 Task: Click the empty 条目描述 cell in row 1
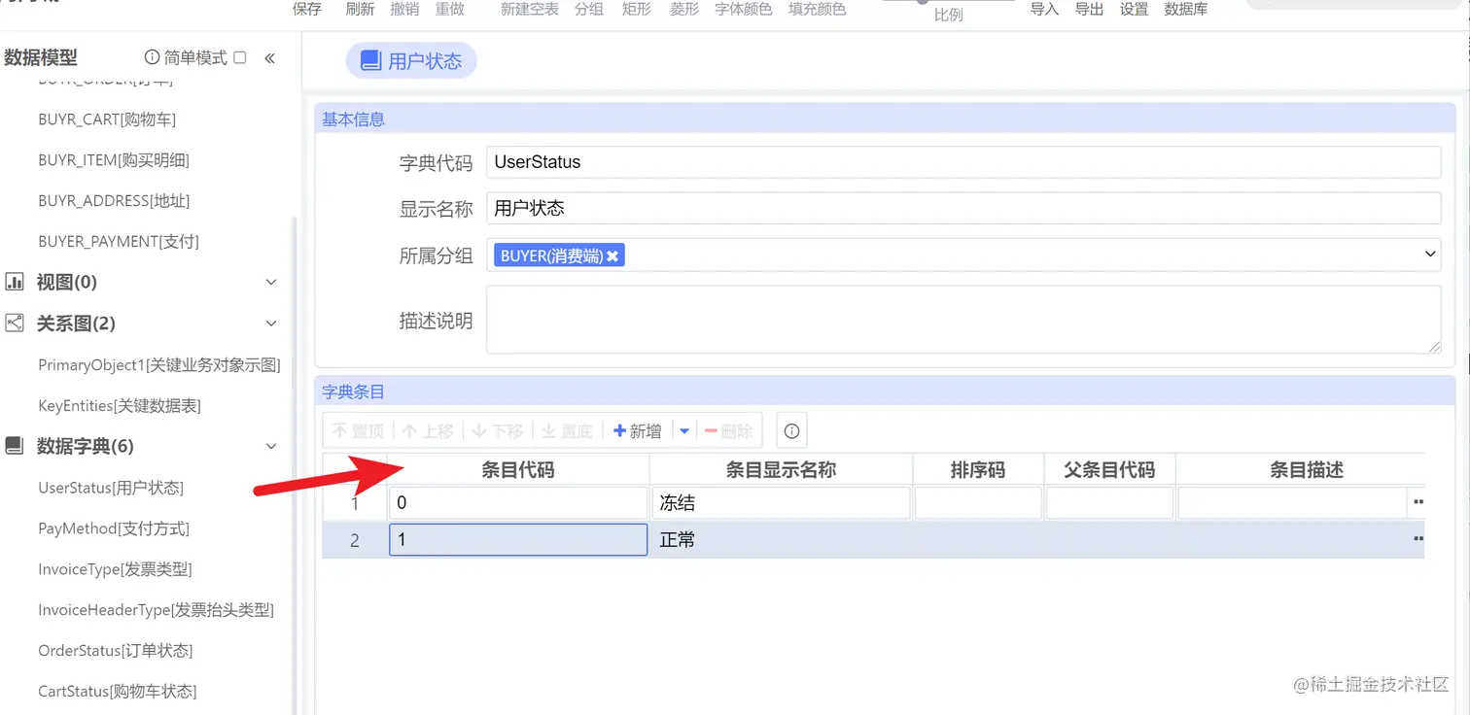click(1291, 503)
